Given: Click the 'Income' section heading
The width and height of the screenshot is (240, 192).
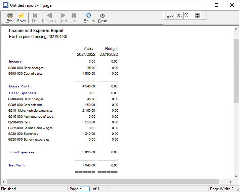Looking at the screenshot, I should click(15, 62).
